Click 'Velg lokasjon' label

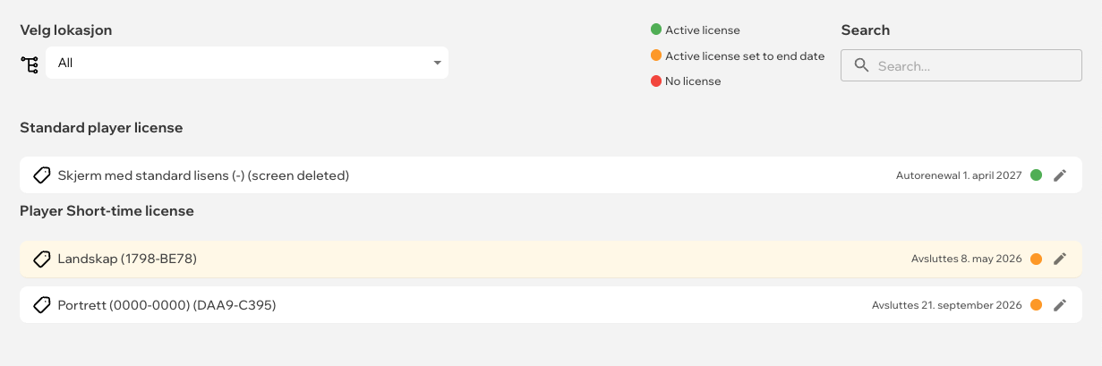coord(65,30)
